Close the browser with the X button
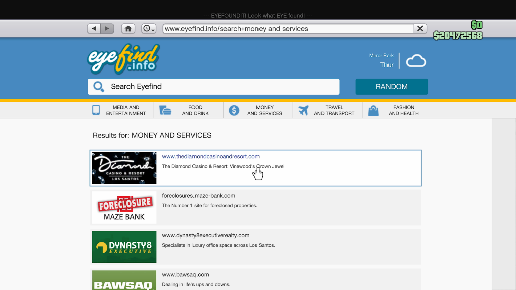Viewport: 516px width, 290px height. click(420, 29)
